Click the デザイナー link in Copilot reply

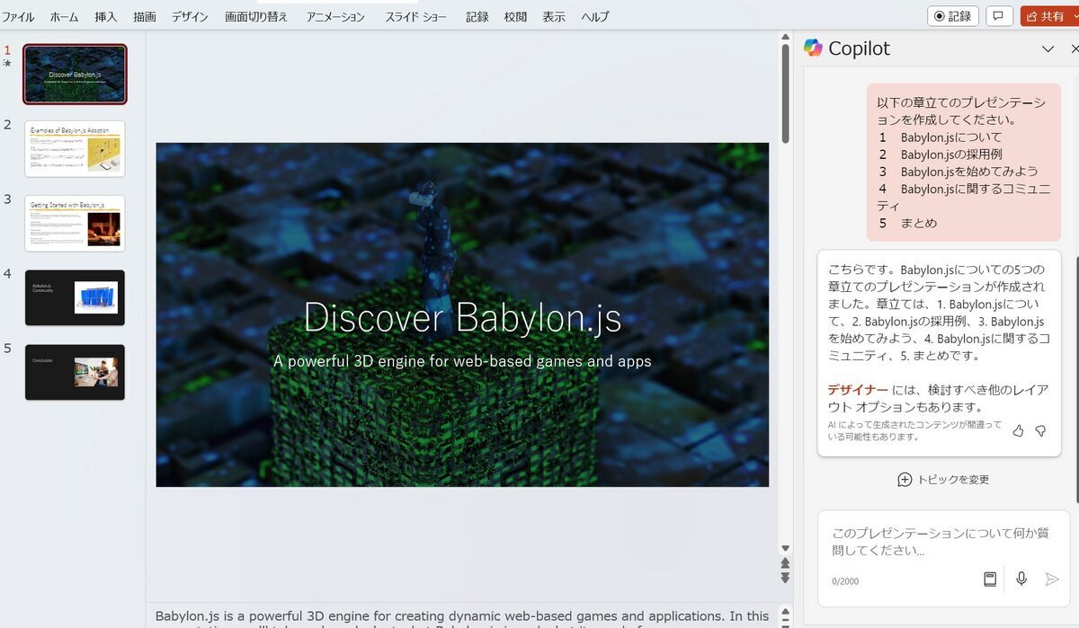858,390
